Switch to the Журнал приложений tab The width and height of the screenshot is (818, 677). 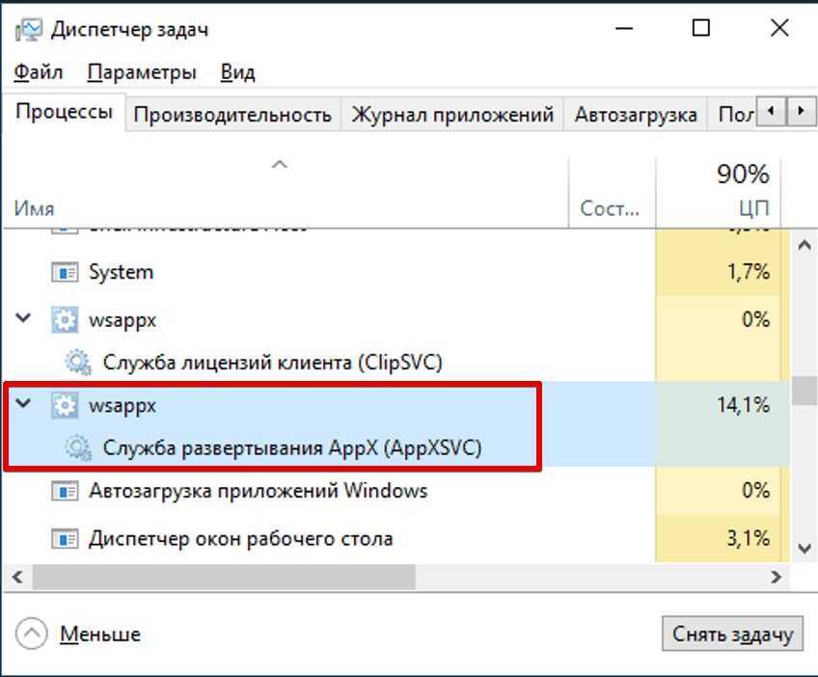click(452, 115)
